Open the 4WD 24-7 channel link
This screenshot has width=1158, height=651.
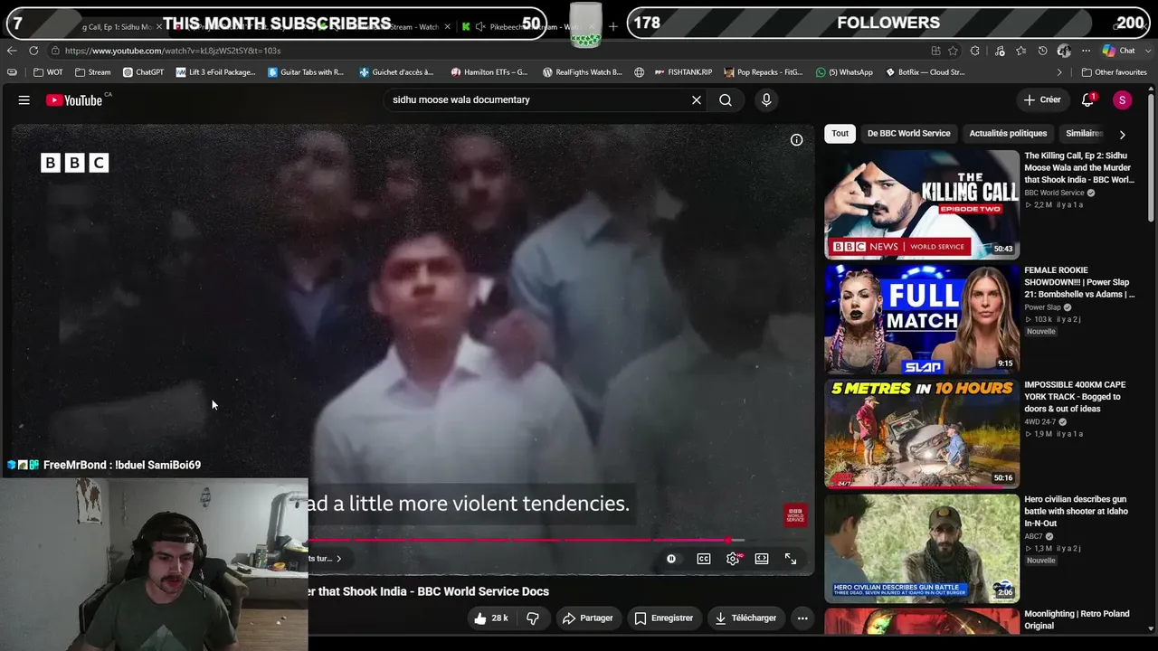(1040, 422)
